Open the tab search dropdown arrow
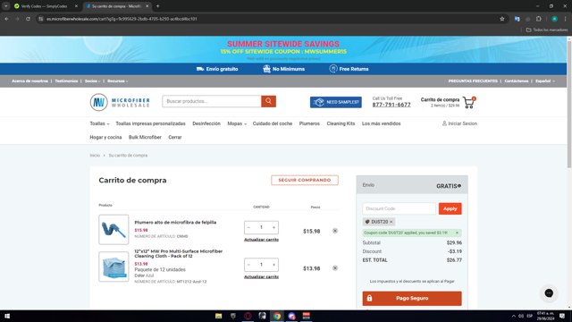 click(6, 6)
